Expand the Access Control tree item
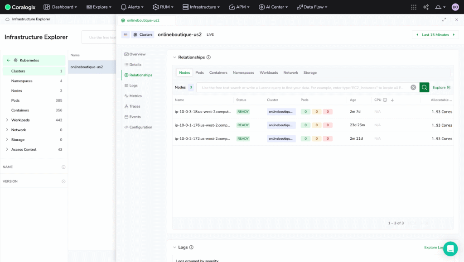 coord(7,149)
